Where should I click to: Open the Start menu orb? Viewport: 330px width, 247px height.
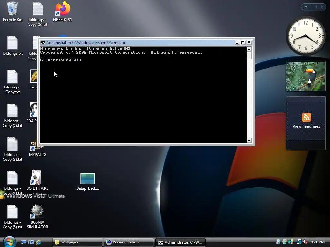tap(9, 242)
